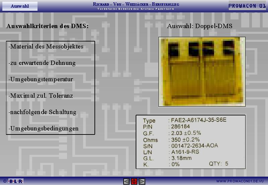Click the PROWACON 01 logo

pyautogui.click(x=247, y=6)
